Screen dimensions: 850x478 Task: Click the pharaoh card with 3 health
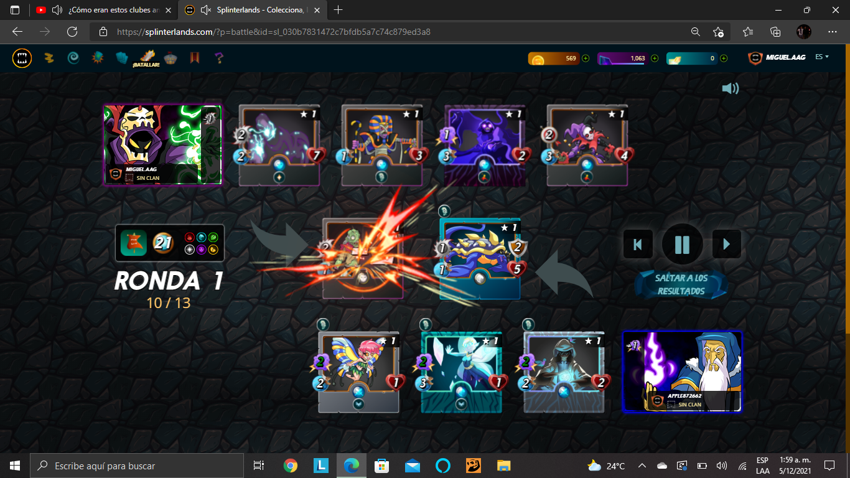382,145
